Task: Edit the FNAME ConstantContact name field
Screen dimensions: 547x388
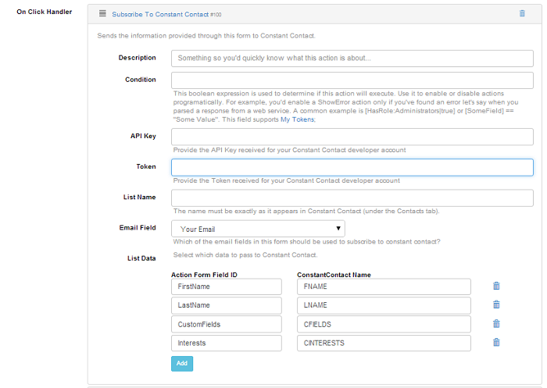Action: point(384,287)
